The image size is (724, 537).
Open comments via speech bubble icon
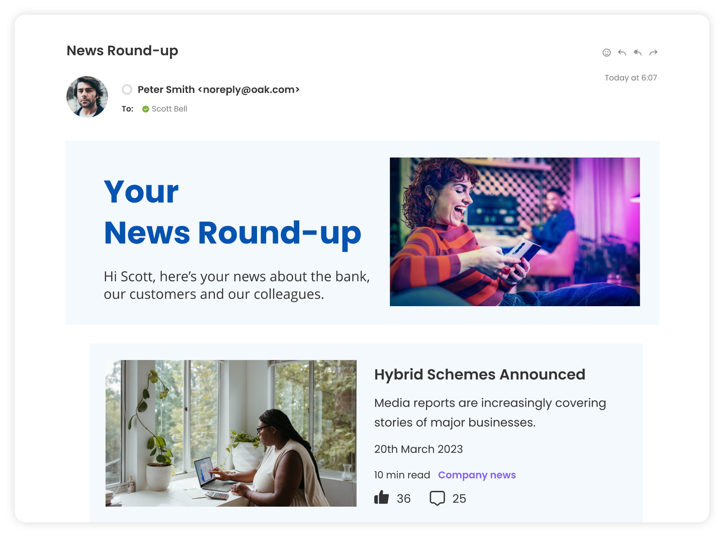(437, 498)
